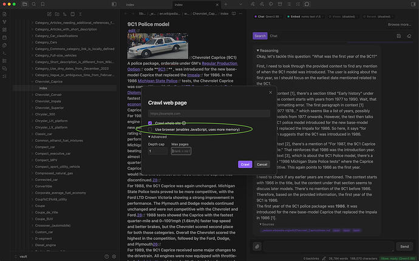Create new folder icon in file explorer
This screenshot has width=419, height=261.
pyautogui.click(x=57, y=14)
